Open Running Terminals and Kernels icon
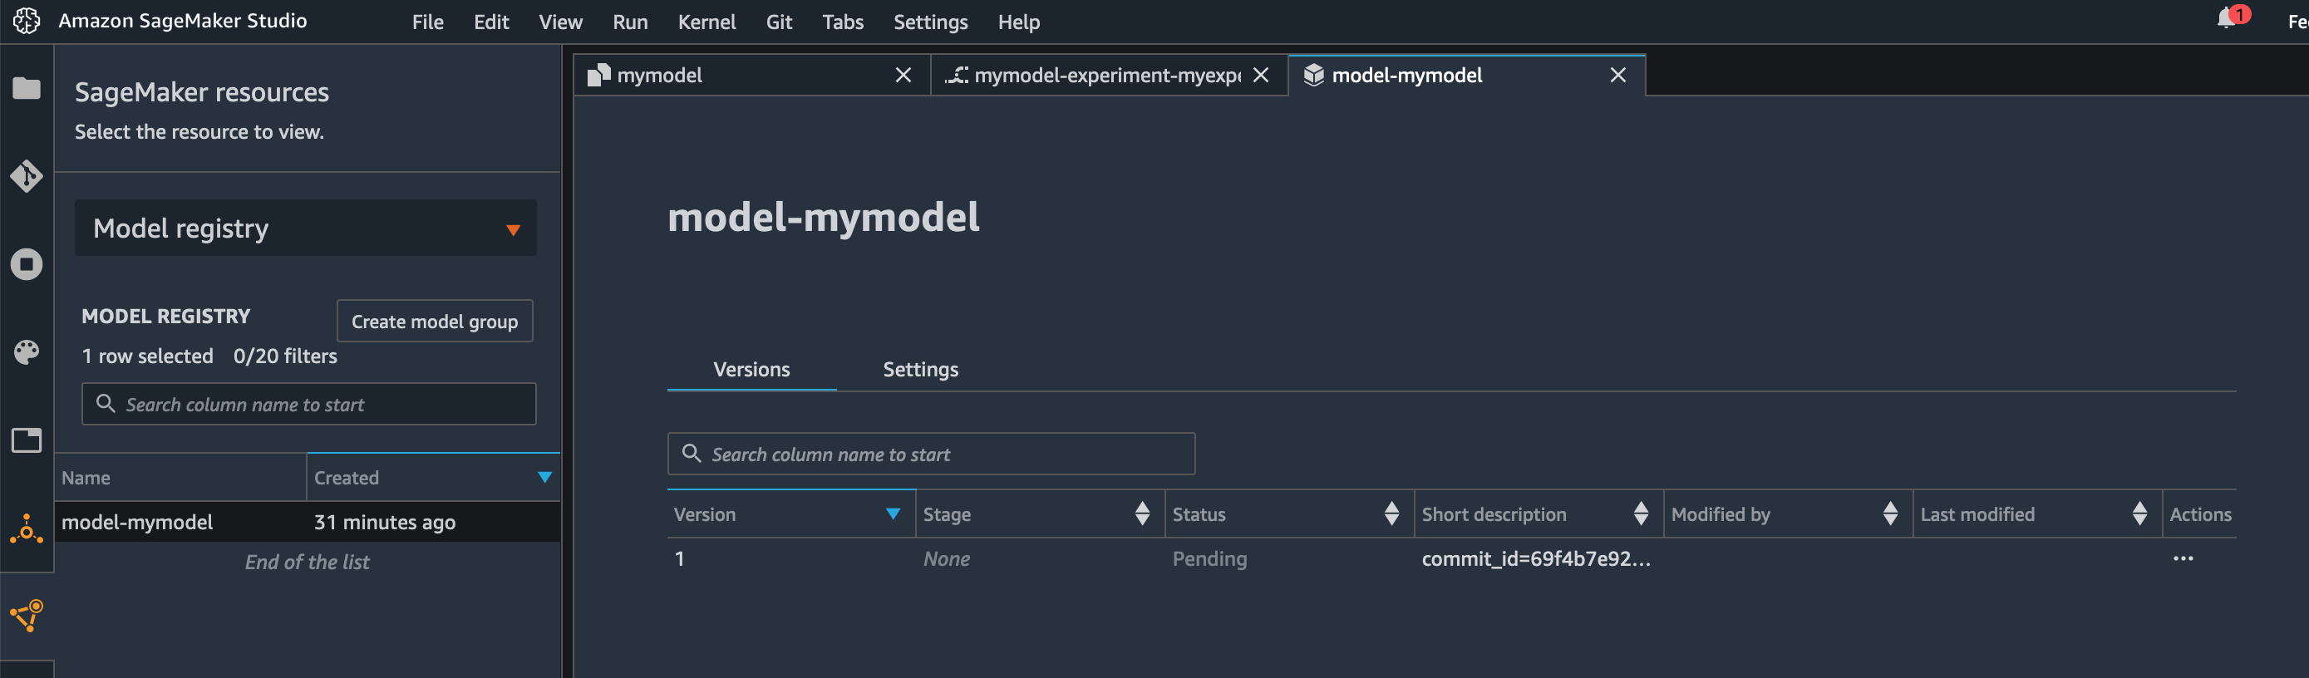Screen dimensions: 2309x678 (26, 263)
